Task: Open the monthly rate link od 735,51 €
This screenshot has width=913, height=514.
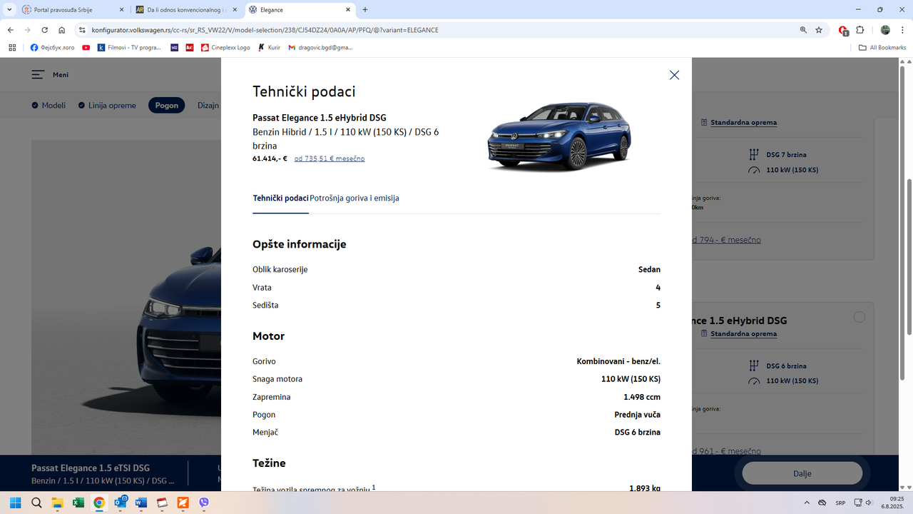Action: pyautogui.click(x=330, y=158)
